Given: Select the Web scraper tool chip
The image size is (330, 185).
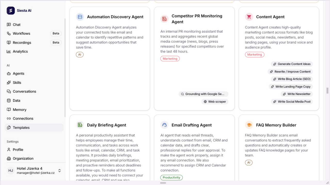Looking at the screenshot, I should pyautogui.click(x=215, y=102).
